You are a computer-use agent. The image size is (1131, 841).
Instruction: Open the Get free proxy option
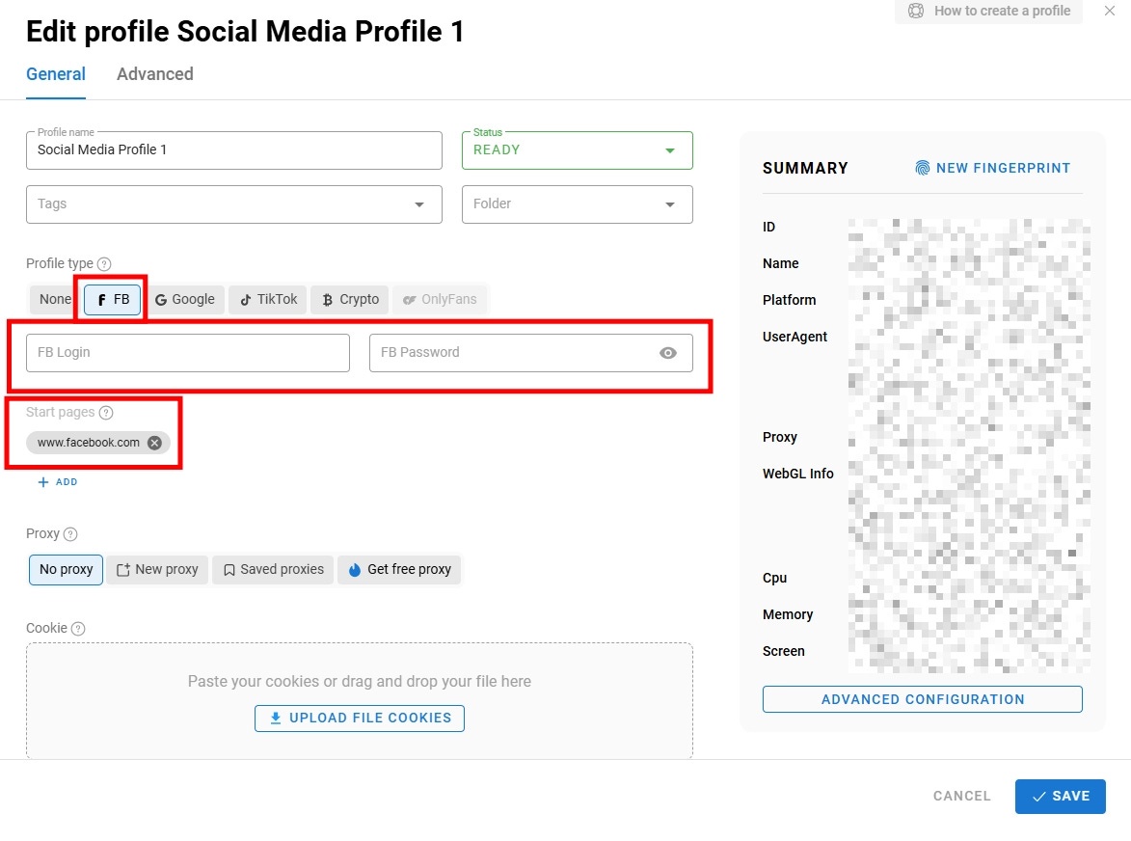[x=399, y=569]
